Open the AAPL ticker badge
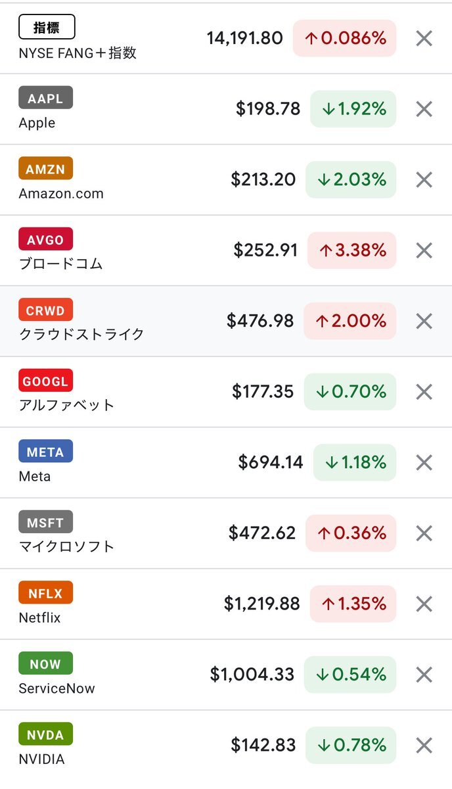This screenshot has height=789, width=452. (x=45, y=98)
